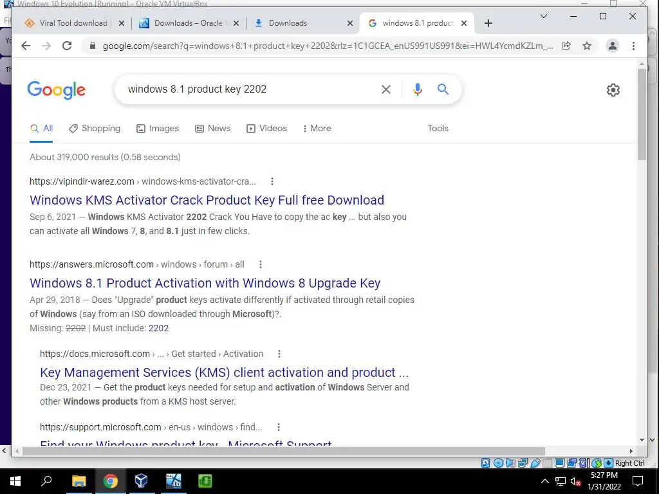Open Key Management Services (KMS) result

click(x=224, y=372)
